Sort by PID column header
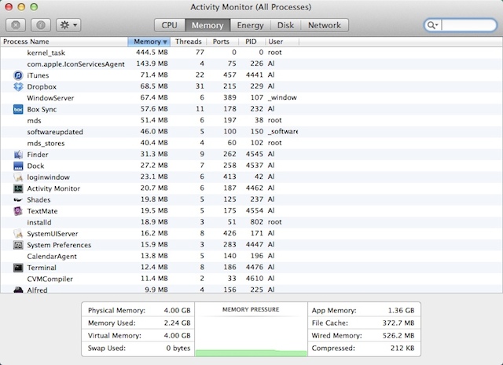This screenshot has height=365, width=503. pos(251,42)
